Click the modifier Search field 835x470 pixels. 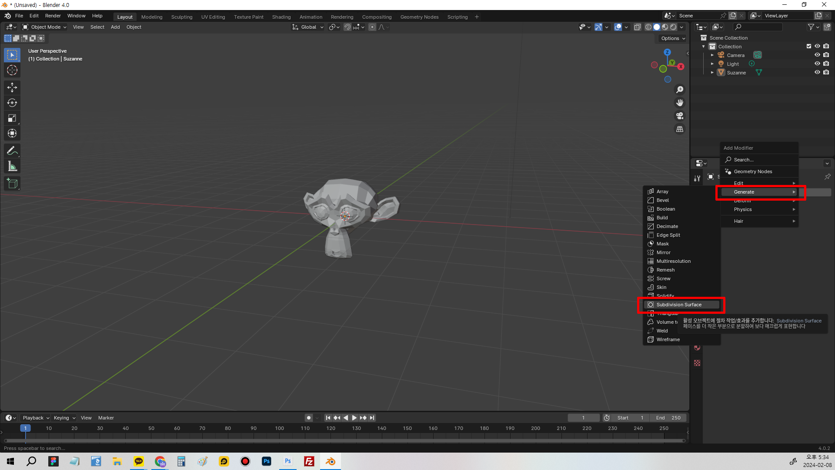coord(759,160)
